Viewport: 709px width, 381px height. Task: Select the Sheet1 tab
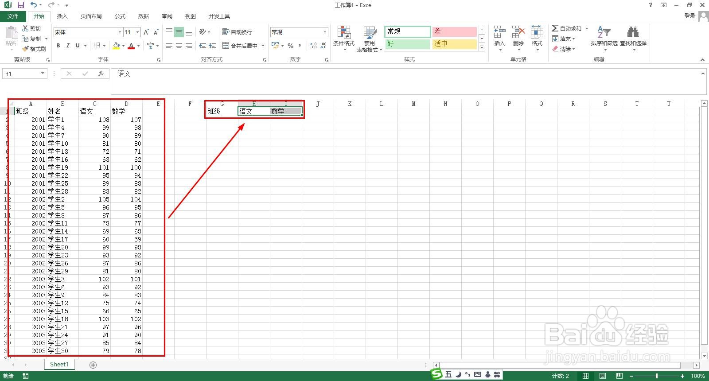pyautogui.click(x=59, y=364)
